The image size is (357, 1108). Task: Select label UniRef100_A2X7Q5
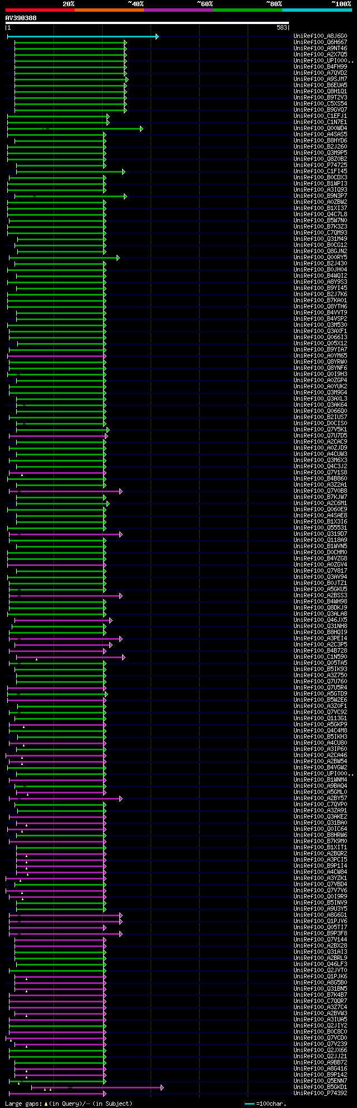click(320, 55)
